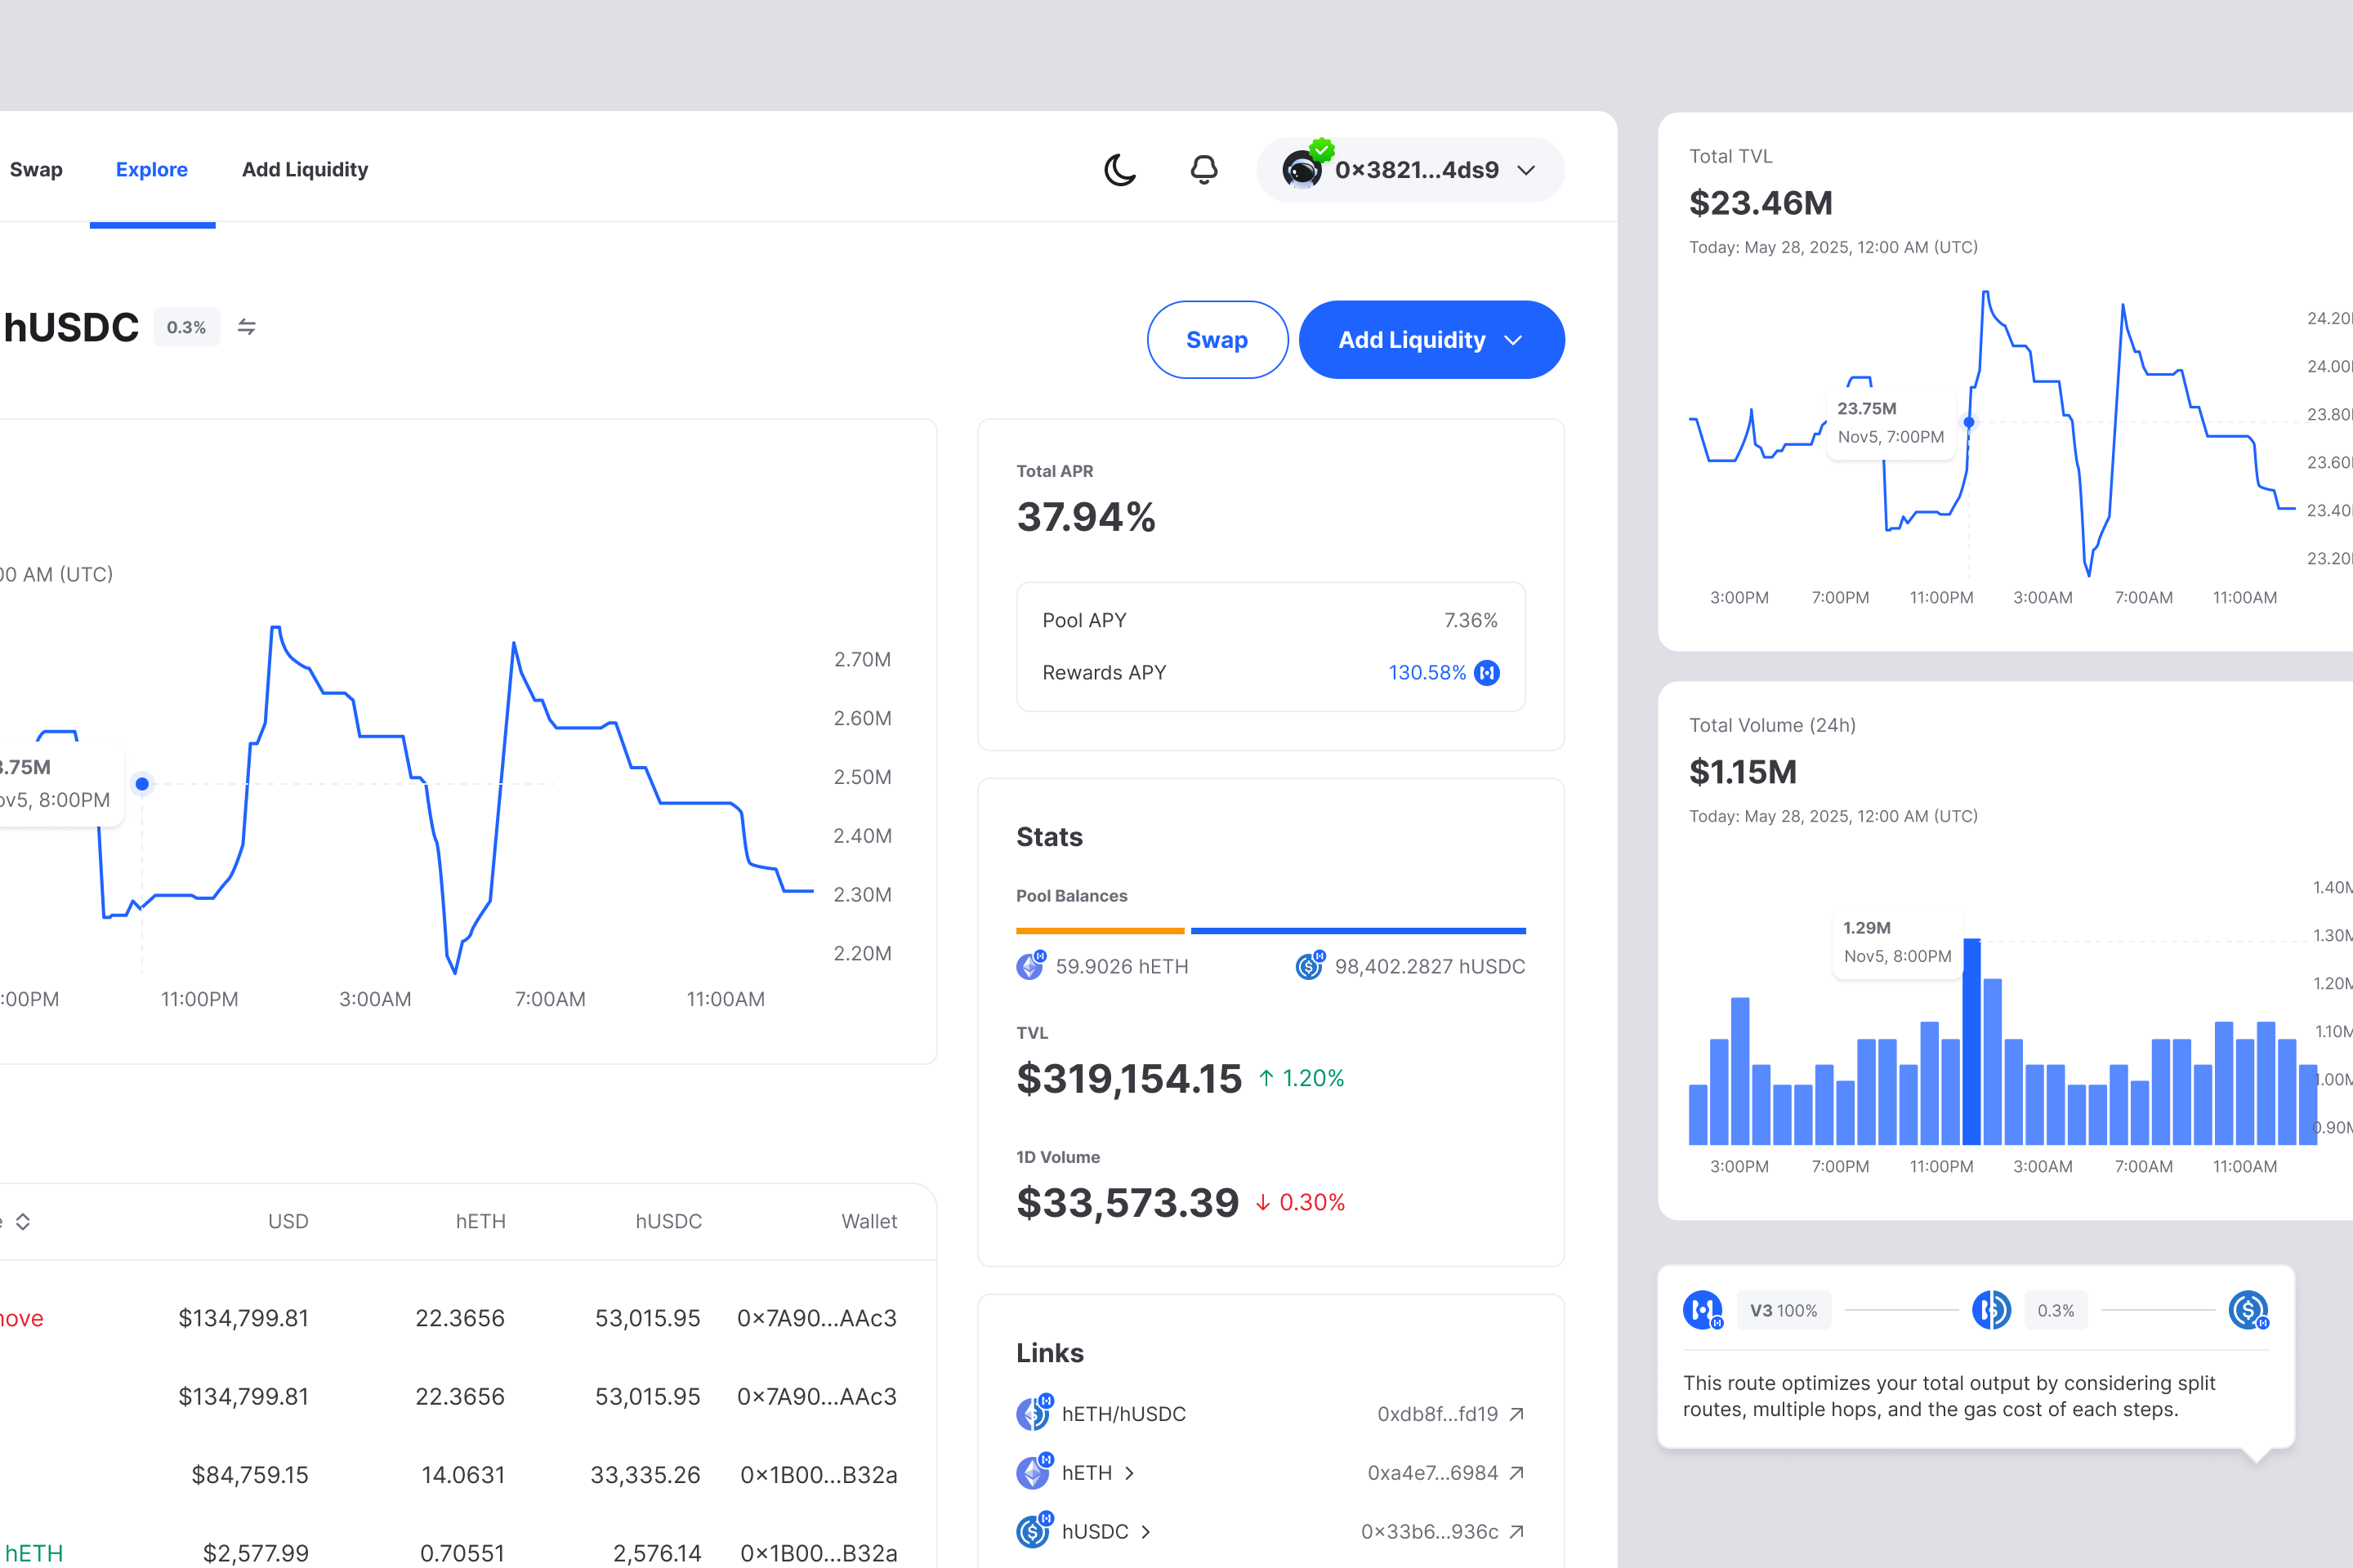Image resolution: width=2353 pixels, height=1568 pixels.
Task: Click the route's first token icon near V3 100%
Action: (1702, 1310)
